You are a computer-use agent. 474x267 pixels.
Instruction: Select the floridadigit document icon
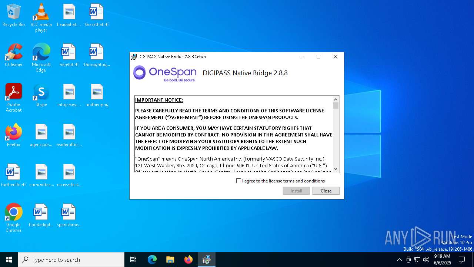(41, 215)
